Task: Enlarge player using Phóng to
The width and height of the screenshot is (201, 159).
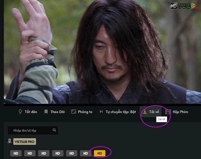Action: point(85,112)
